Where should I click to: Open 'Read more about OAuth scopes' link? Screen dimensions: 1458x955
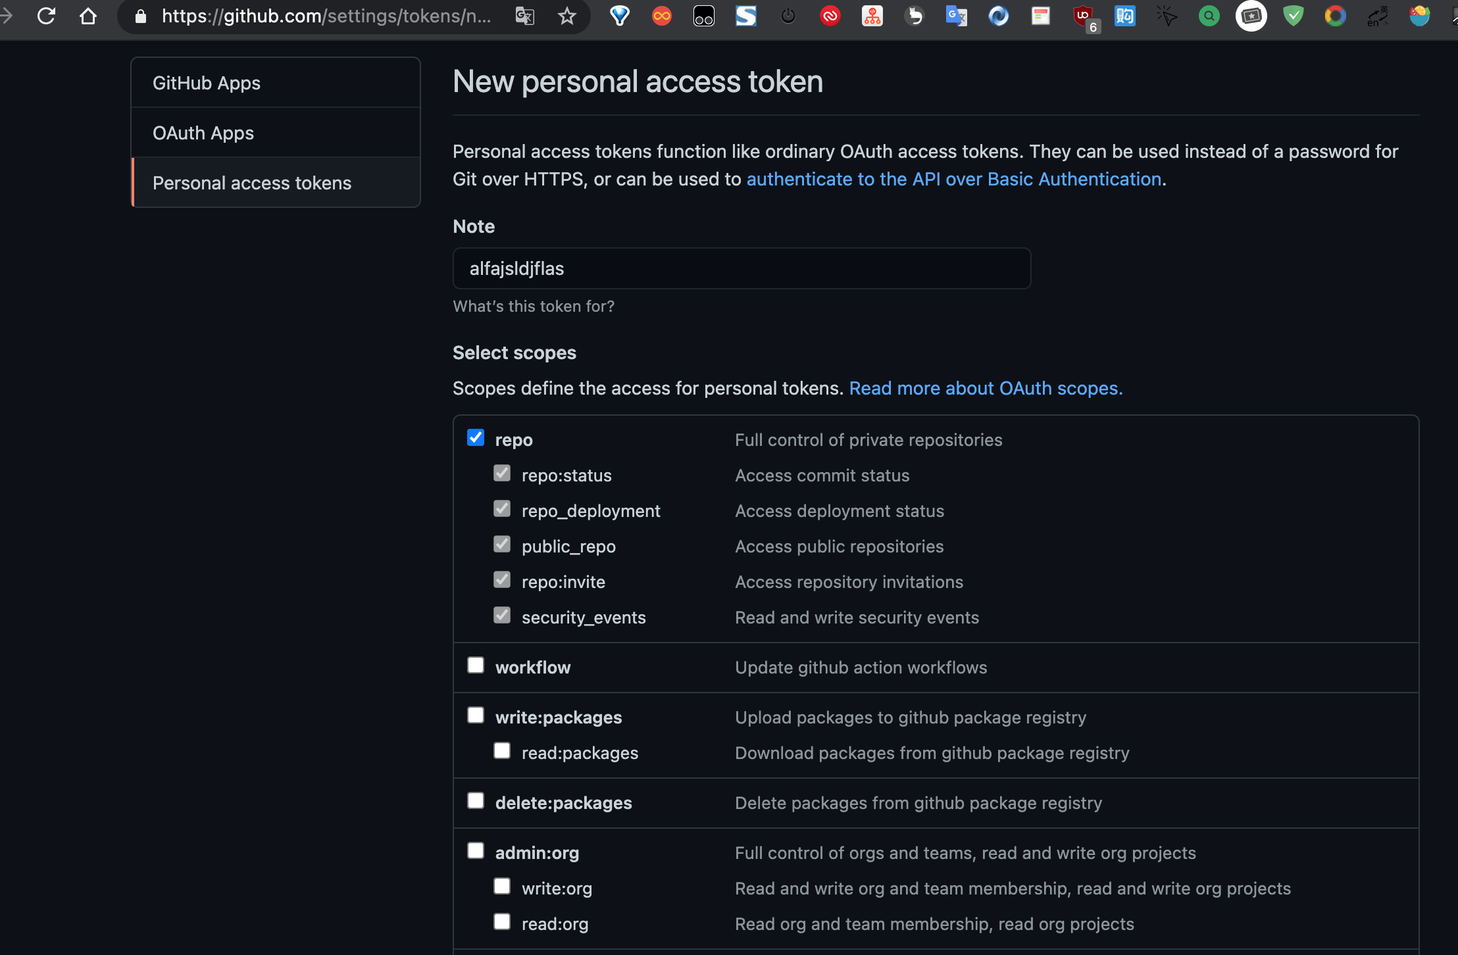(x=986, y=388)
